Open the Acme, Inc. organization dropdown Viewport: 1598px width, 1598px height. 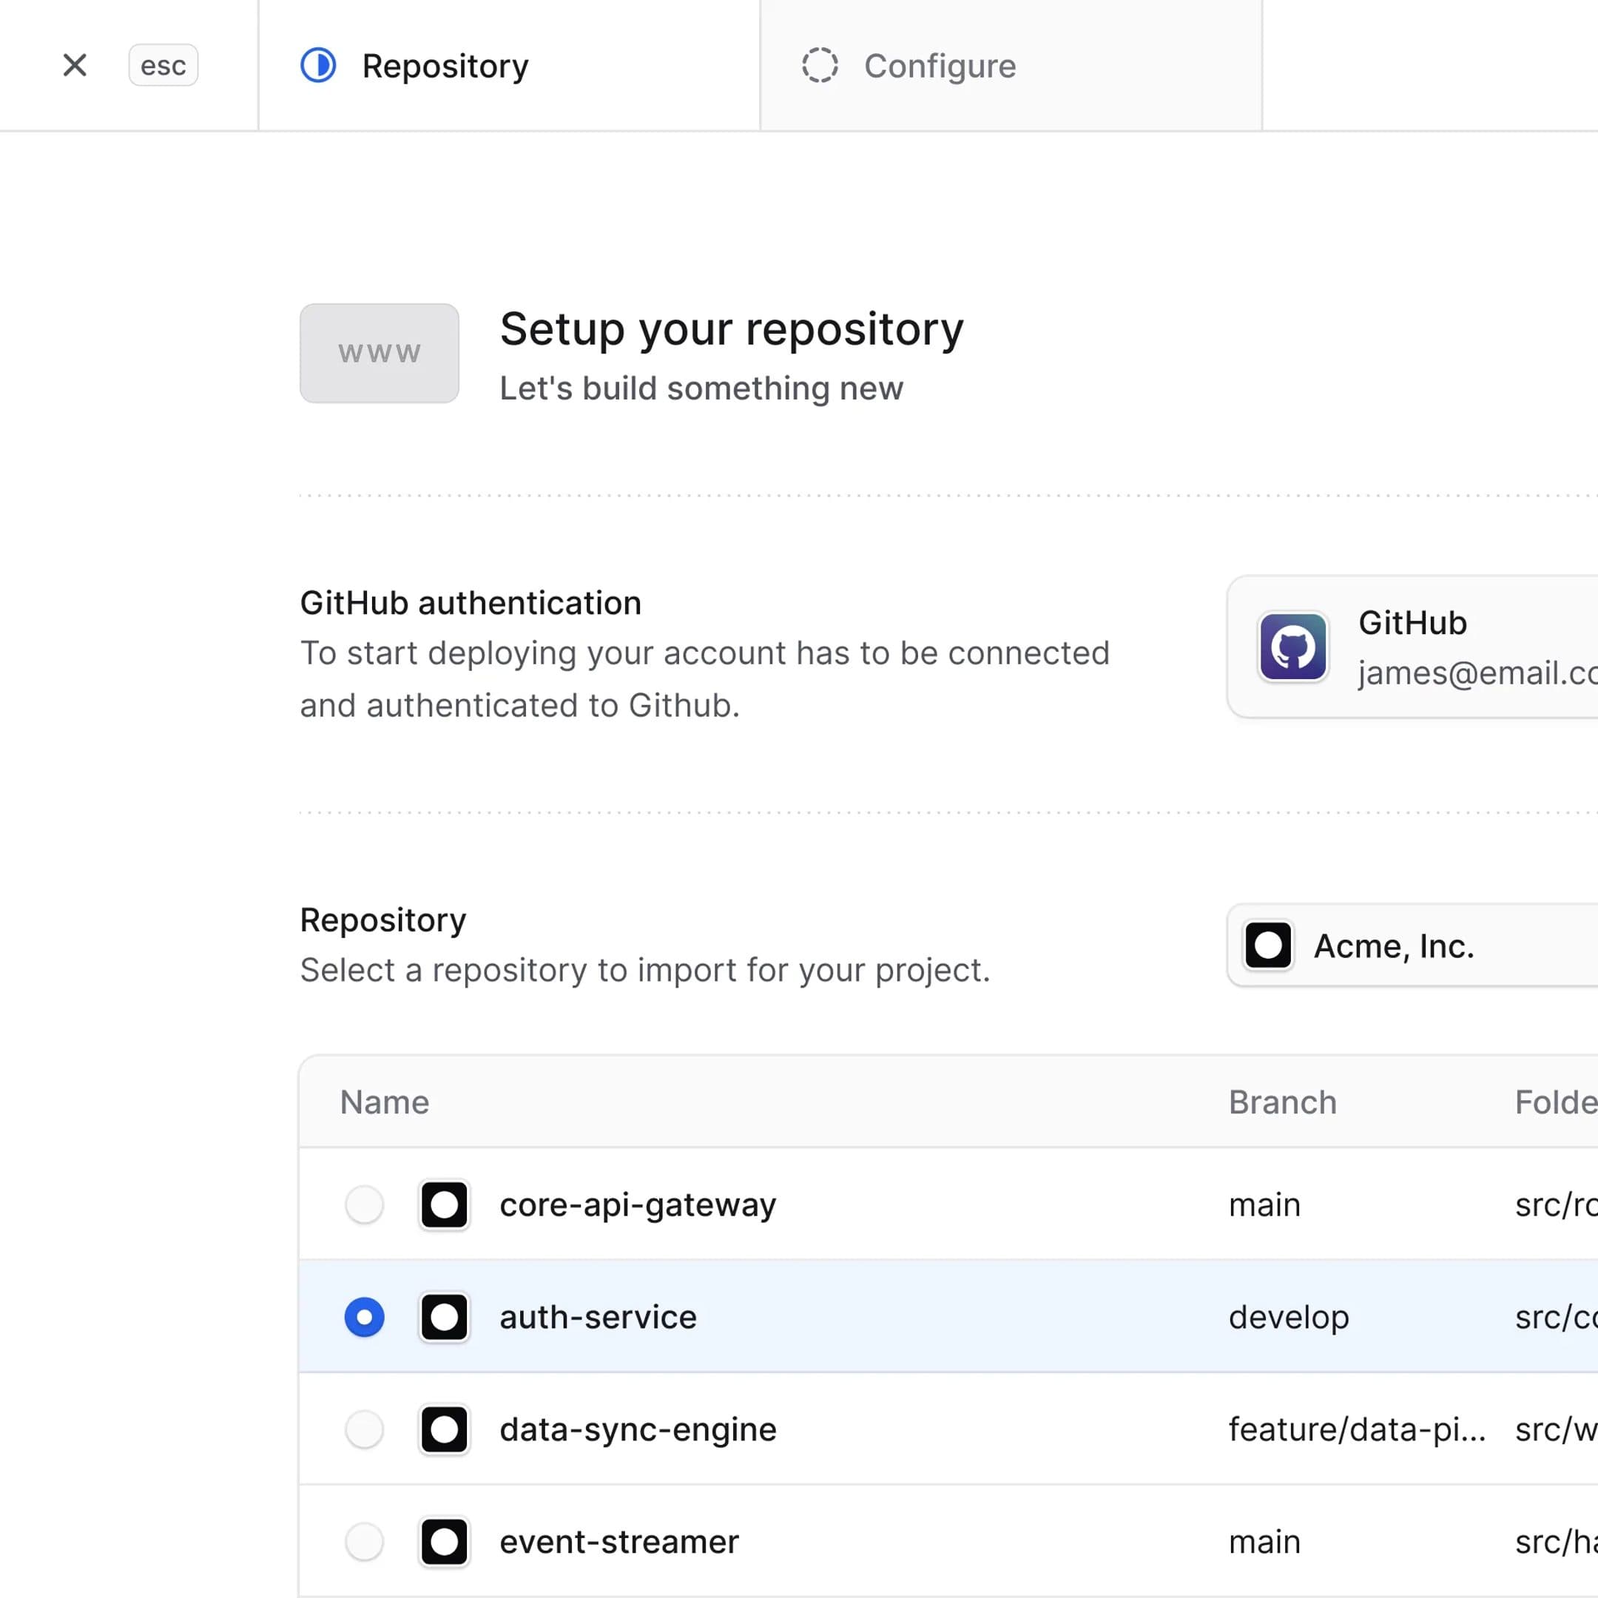[1413, 945]
